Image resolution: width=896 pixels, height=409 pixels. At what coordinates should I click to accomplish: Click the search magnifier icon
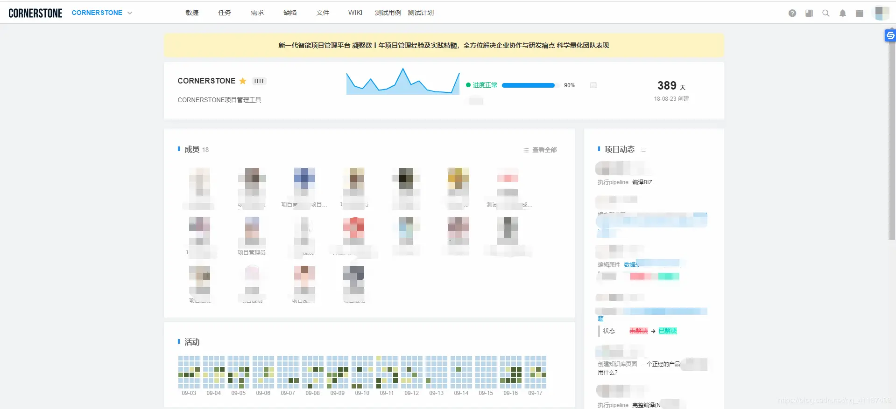826,13
